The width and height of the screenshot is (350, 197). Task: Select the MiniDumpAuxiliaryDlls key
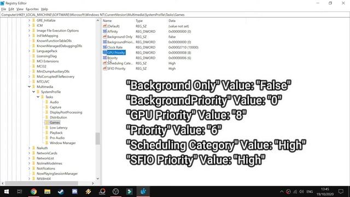point(53,72)
